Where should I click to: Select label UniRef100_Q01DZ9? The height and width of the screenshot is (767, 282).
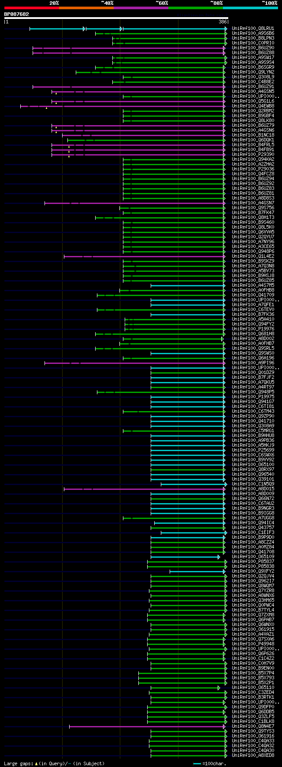(x=253, y=373)
